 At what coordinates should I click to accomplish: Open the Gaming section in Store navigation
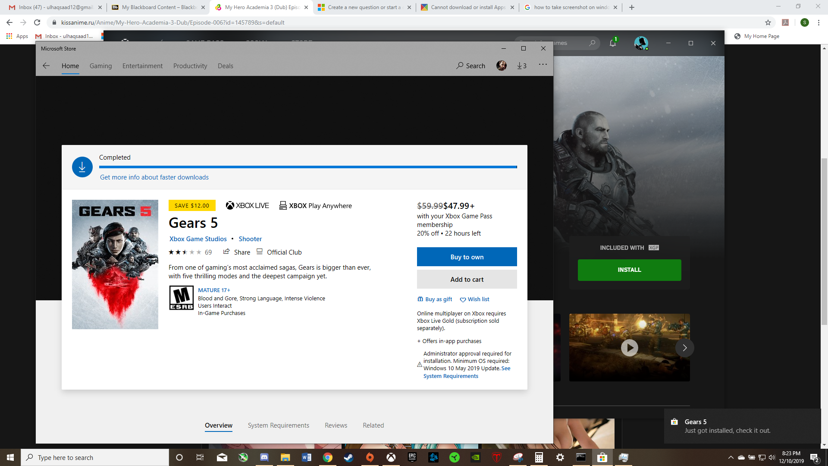tap(100, 66)
